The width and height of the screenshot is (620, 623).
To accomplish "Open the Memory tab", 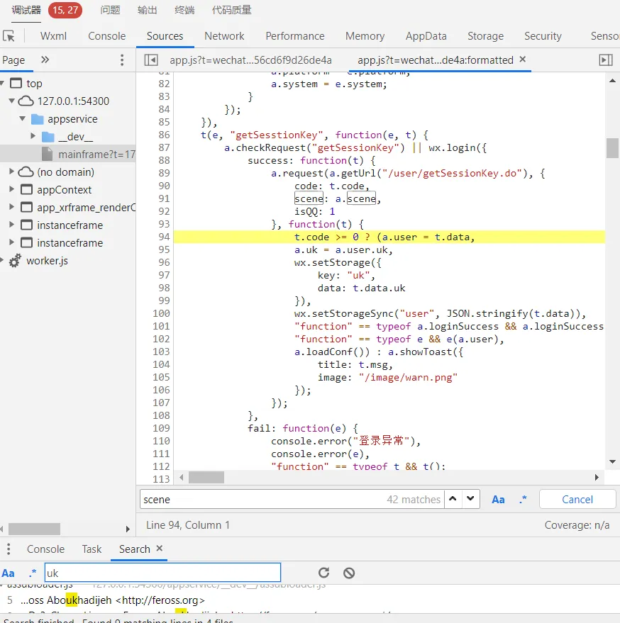I will pyautogui.click(x=365, y=36).
